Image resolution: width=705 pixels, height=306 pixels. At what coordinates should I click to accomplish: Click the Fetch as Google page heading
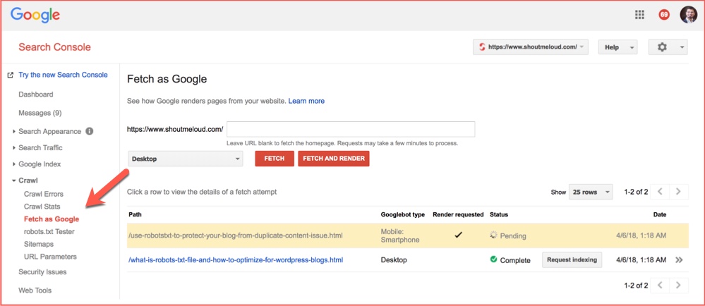click(167, 80)
